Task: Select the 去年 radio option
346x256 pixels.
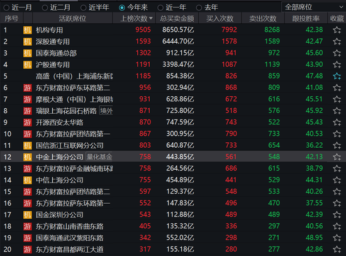Action: coord(207,8)
